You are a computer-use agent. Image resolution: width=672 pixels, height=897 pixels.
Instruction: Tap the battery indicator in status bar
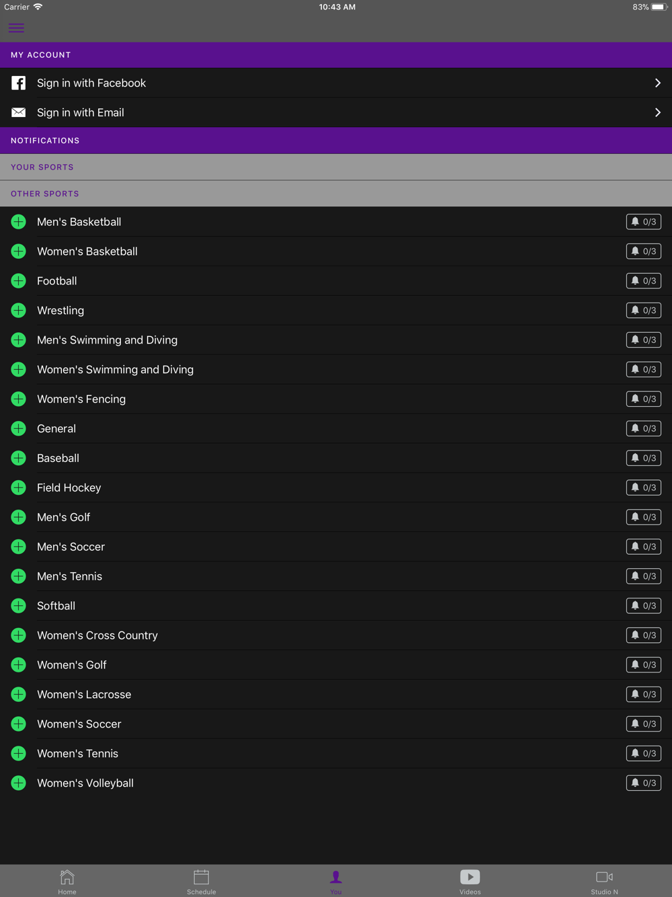point(659,7)
